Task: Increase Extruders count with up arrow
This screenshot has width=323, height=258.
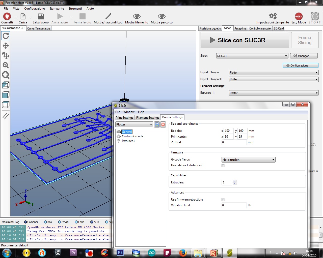Action: [234, 181]
